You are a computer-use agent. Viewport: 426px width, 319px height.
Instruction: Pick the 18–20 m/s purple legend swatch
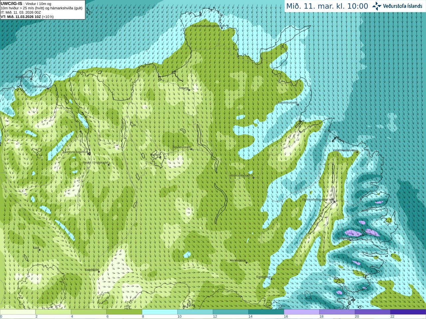337,312
